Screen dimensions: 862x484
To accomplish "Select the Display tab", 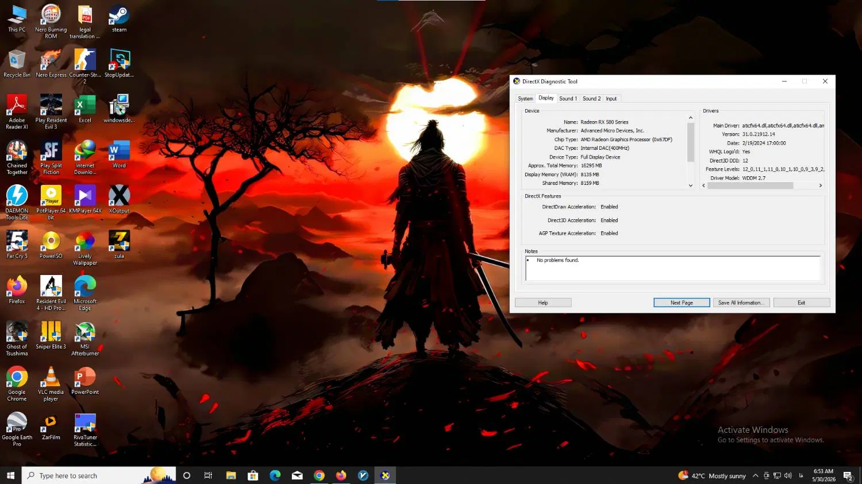I will tap(546, 98).
